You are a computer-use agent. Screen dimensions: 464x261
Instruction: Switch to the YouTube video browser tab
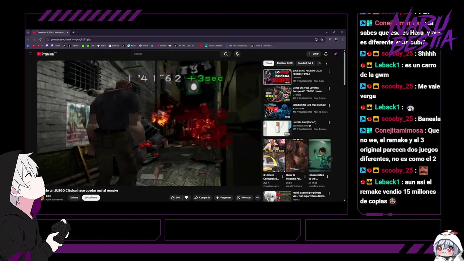coord(50,32)
